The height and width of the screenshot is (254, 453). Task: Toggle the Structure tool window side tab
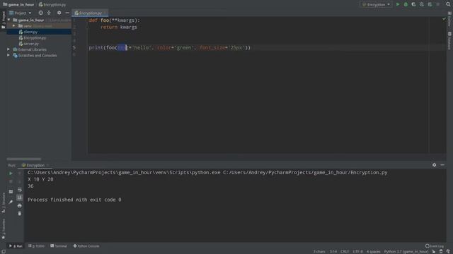click(x=4, y=202)
